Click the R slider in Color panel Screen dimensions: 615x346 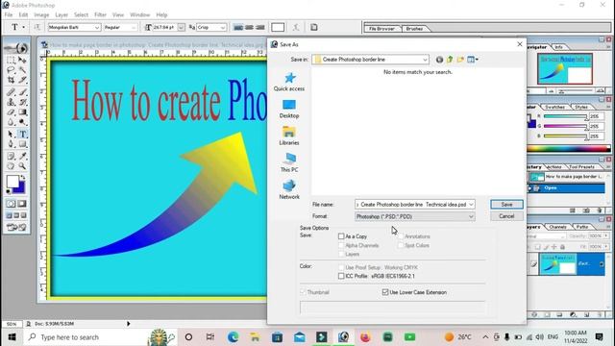[566, 116]
